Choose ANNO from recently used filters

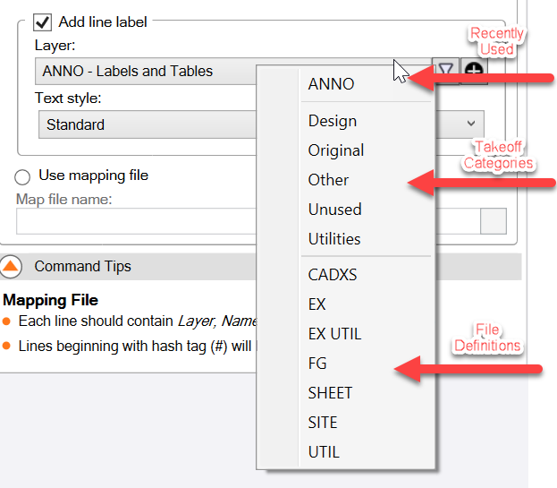(x=331, y=84)
